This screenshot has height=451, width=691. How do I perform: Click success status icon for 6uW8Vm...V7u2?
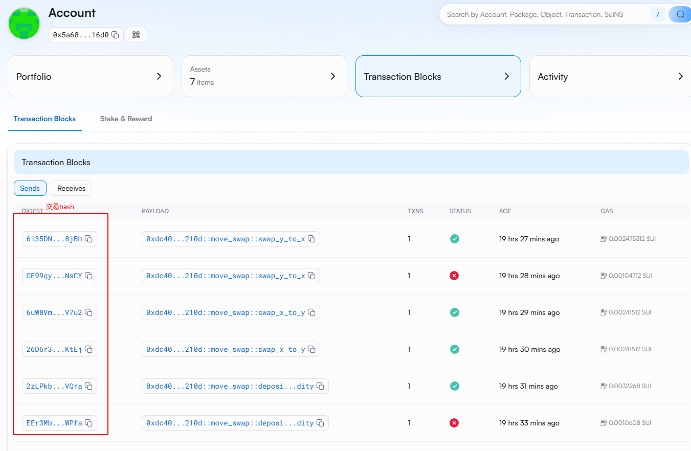[454, 312]
